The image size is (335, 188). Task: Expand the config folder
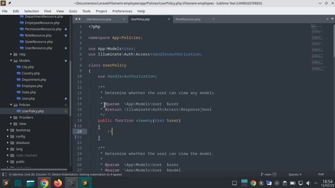click(8, 136)
